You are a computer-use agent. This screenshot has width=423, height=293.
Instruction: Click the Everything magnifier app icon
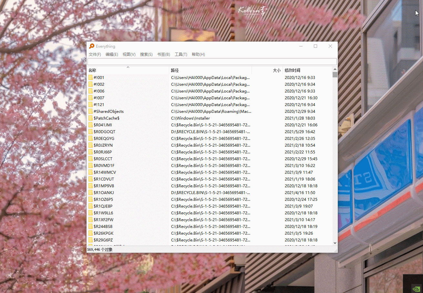pyautogui.click(x=92, y=46)
